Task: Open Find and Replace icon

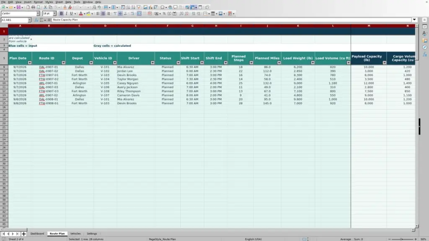Action: click(94, 7)
